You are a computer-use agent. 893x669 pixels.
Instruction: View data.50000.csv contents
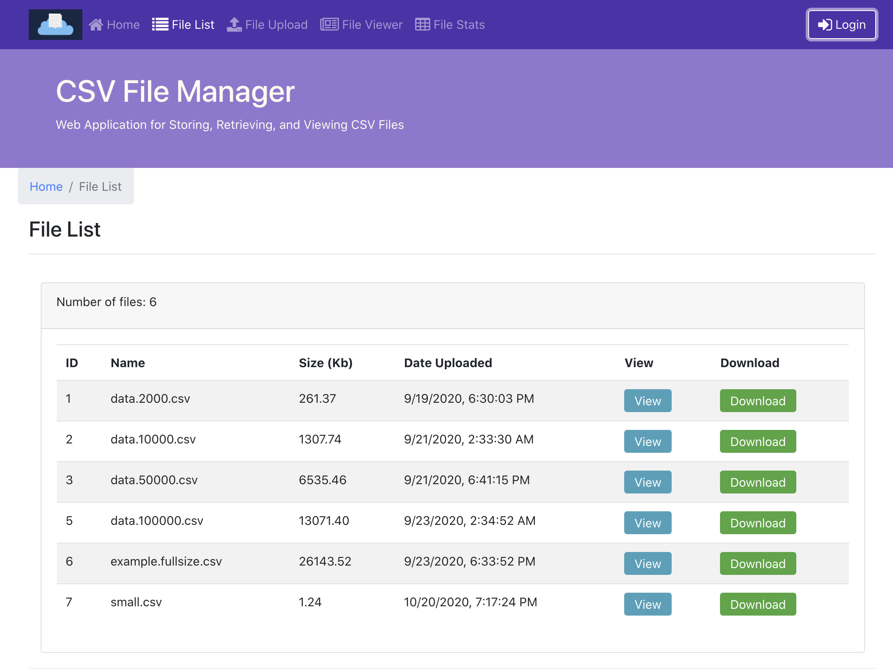click(647, 482)
